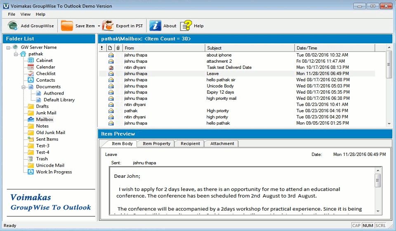
Task: Select the Unicode Mail folder
Action: (x=50, y=165)
